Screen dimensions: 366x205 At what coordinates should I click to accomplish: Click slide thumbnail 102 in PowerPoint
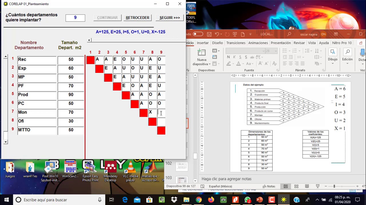pyautogui.click(x=181, y=166)
